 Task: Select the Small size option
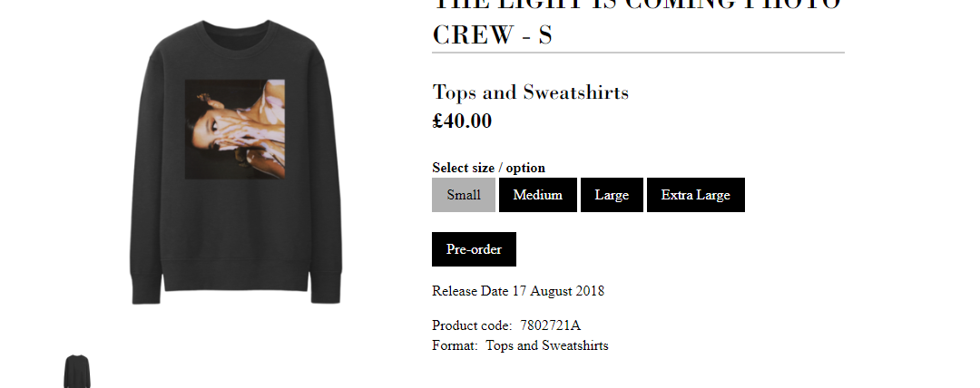464,195
